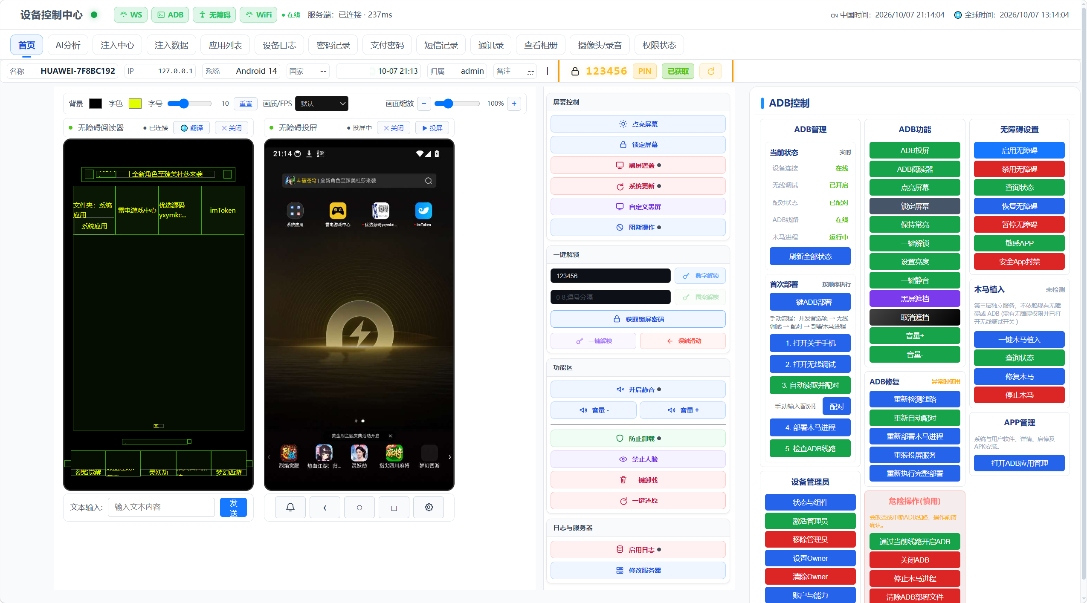Close the 黄金周主题庆典 banner with its X
Image resolution: width=1087 pixels, height=603 pixels.
[x=390, y=436]
